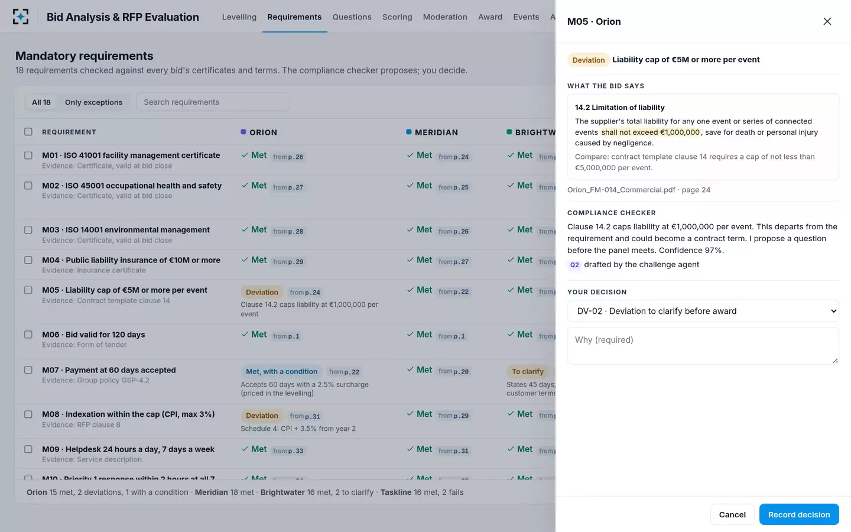Viewport: 851px width, 532px height.
Task: Click the Met checkmark for M01 Orion
Action: click(x=245, y=155)
